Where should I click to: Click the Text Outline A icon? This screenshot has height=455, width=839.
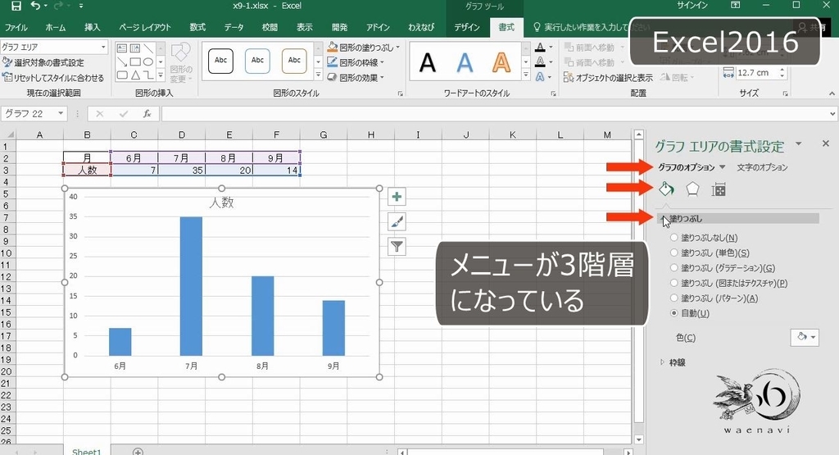coord(541,62)
